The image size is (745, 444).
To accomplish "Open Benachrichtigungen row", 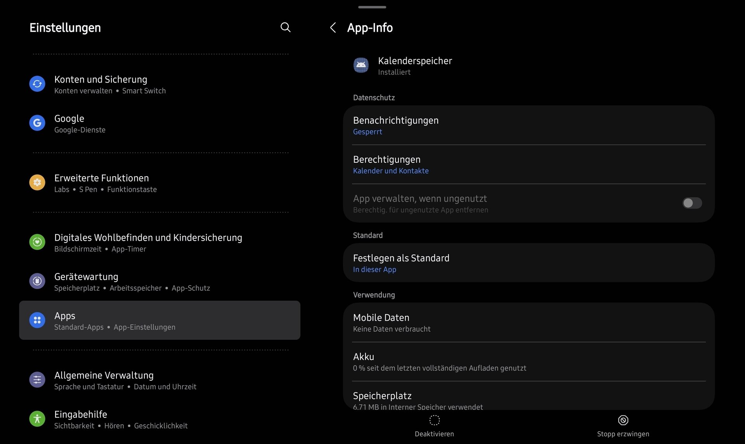I will (529, 125).
